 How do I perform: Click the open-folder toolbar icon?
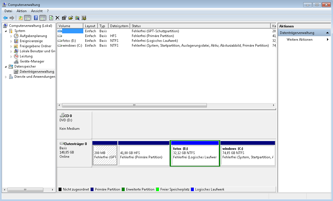(71, 18)
